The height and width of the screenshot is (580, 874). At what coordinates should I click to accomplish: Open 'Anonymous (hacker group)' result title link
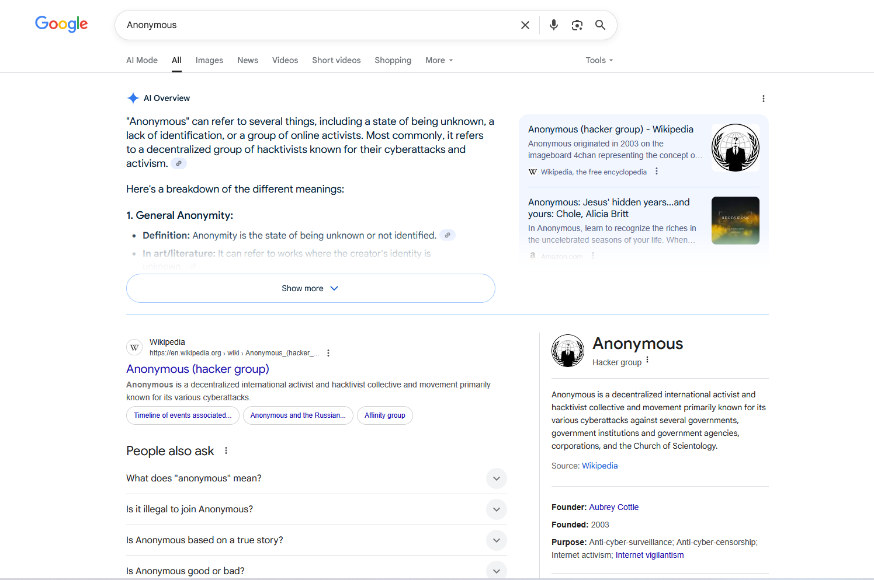click(197, 369)
